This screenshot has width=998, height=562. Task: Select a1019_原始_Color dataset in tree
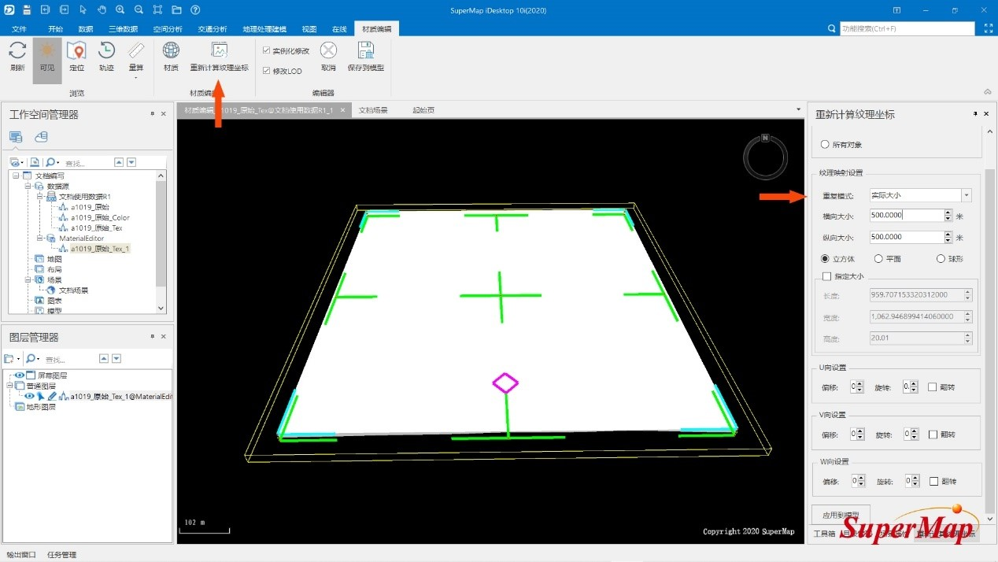(x=100, y=217)
